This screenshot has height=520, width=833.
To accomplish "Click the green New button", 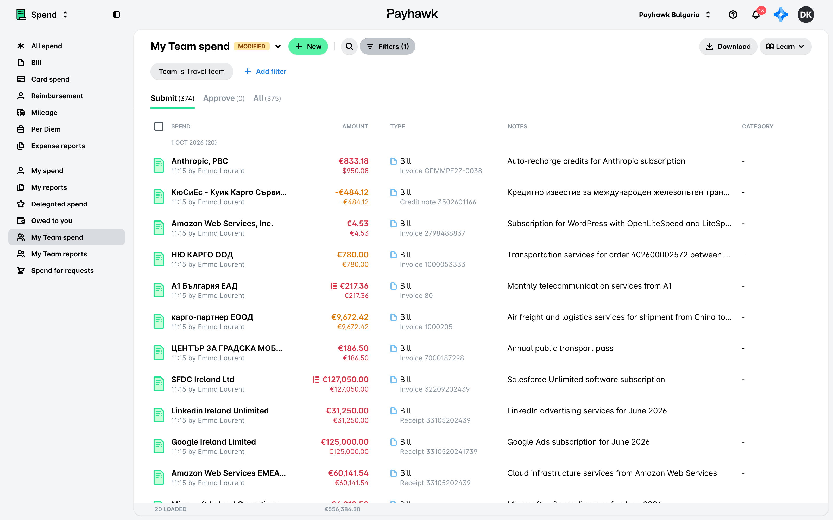I will pyautogui.click(x=308, y=47).
